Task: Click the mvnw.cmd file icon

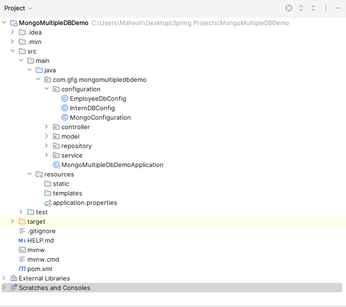Action: pyautogui.click(x=22, y=259)
